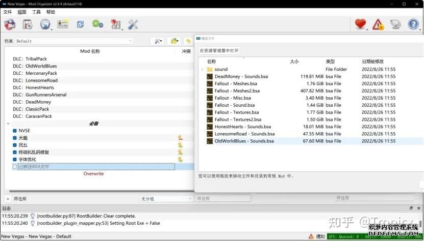Click the red heart endorse icon

(x=361, y=24)
